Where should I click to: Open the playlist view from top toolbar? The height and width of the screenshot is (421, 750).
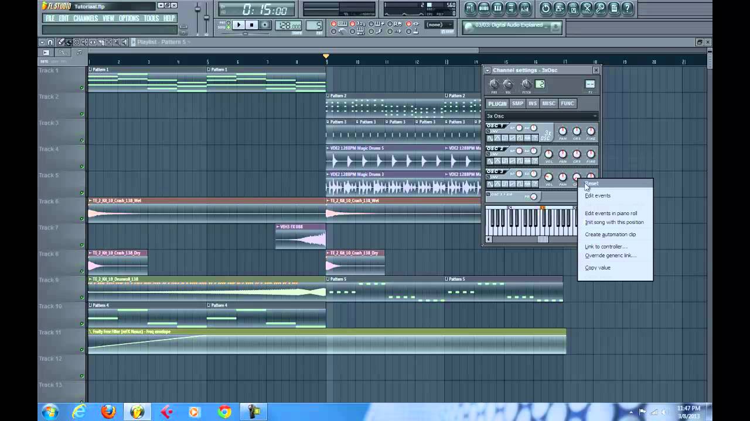coord(470,8)
